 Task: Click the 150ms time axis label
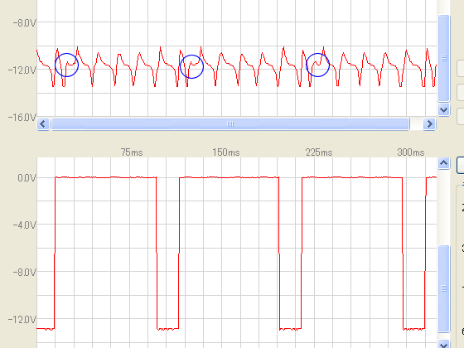pos(225,152)
